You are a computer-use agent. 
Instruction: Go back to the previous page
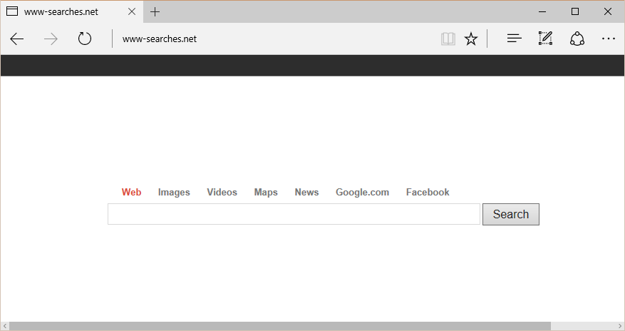coord(16,39)
